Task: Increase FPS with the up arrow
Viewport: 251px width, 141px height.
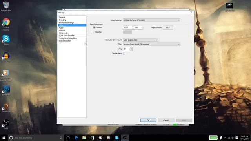Action: click(x=131, y=48)
